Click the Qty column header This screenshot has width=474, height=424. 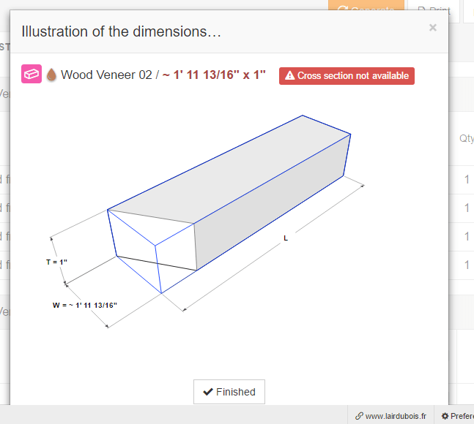coord(467,138)
